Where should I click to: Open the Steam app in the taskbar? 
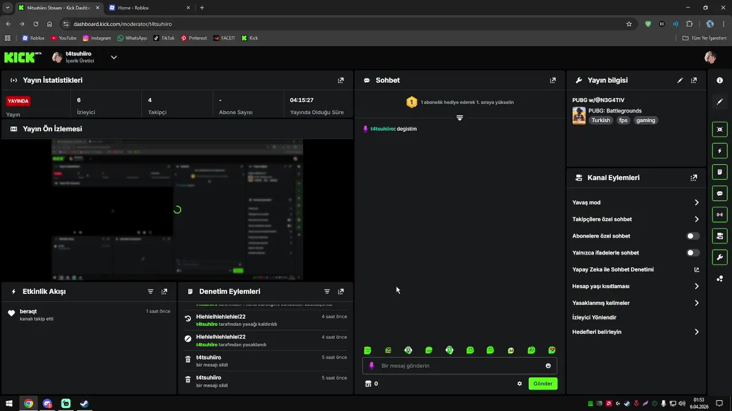(x=84, y=404)
